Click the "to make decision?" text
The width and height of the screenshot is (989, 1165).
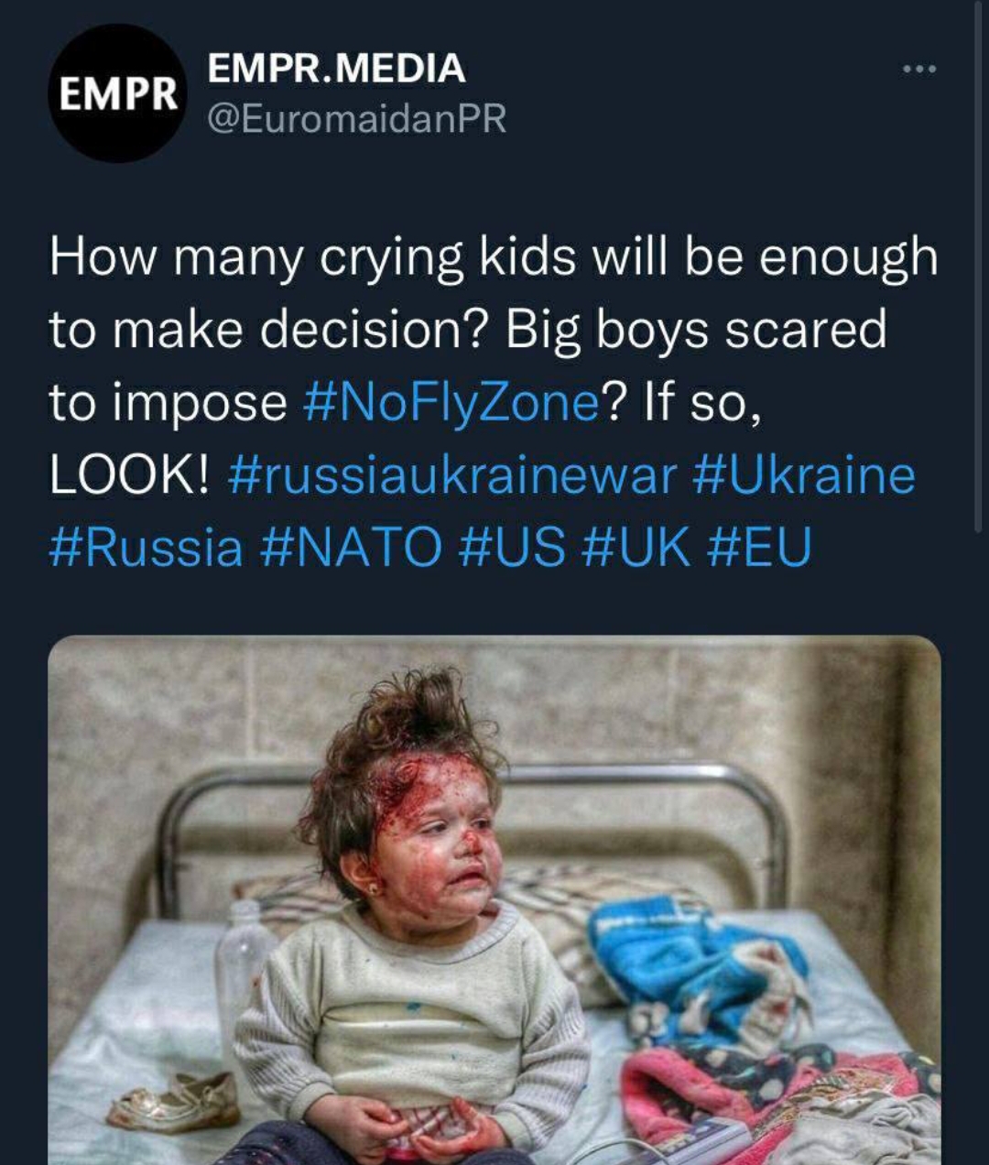tap(266, 330)
